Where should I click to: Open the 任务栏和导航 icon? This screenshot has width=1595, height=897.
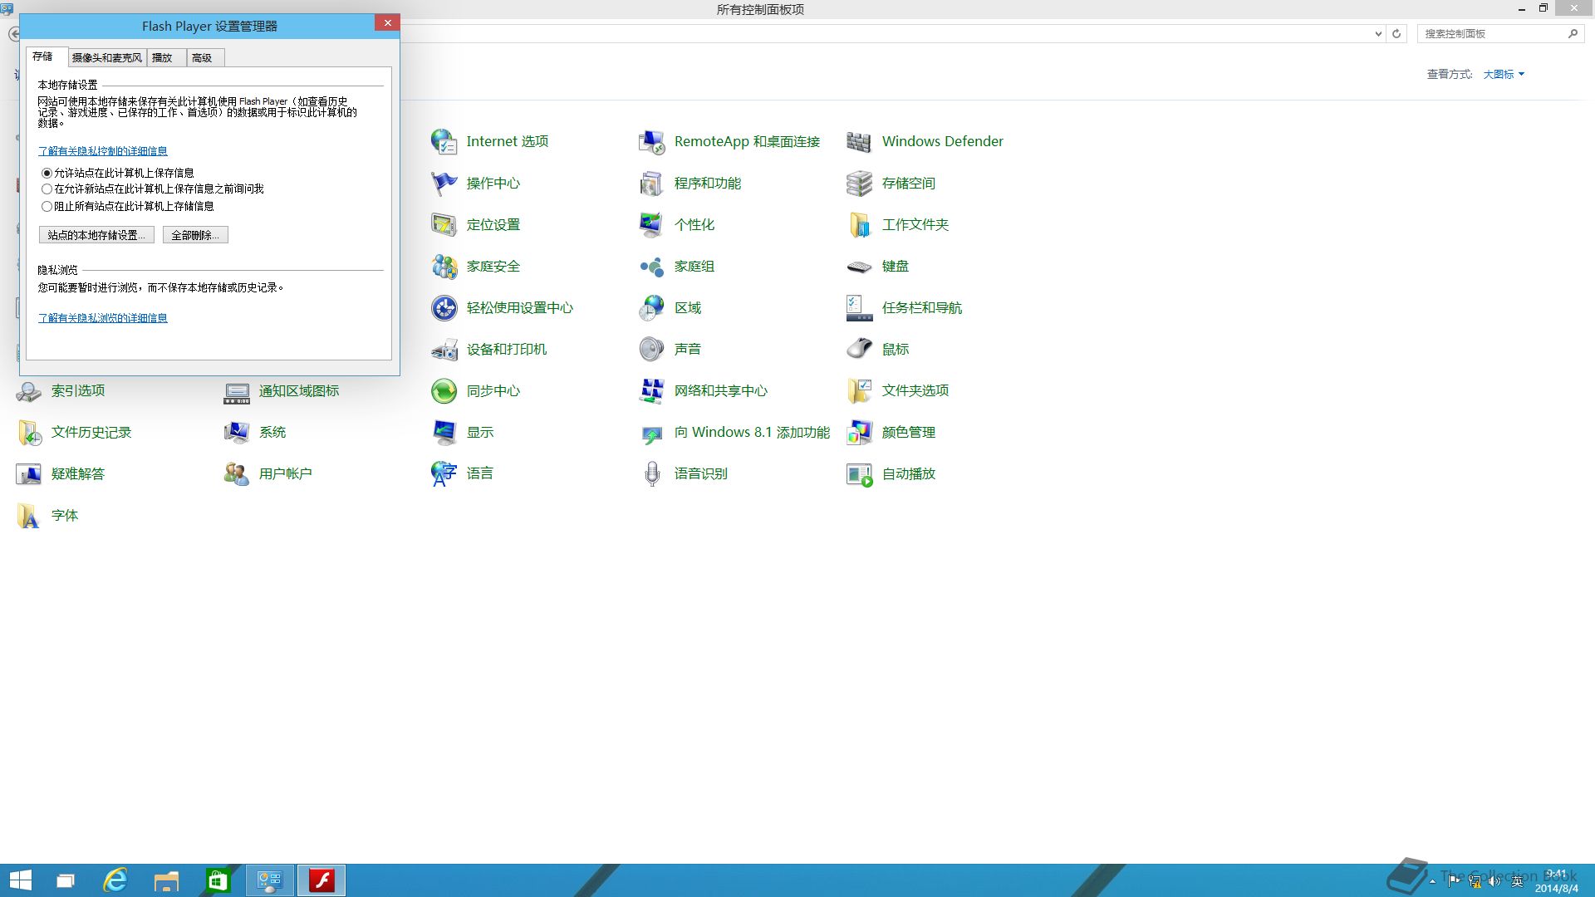pos(860,308)
